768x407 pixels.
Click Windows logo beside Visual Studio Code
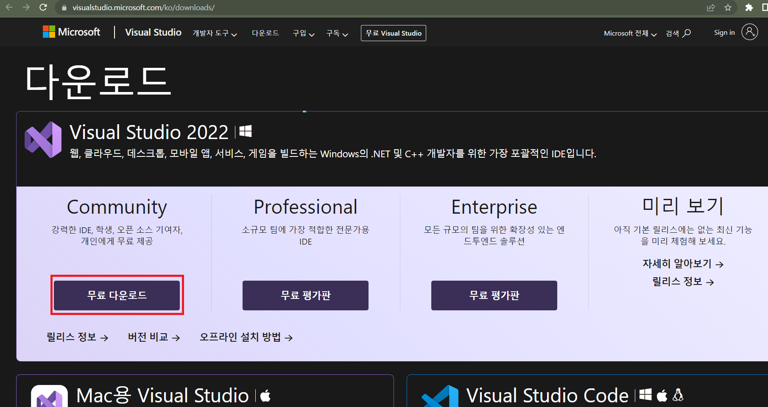(645, 395)
